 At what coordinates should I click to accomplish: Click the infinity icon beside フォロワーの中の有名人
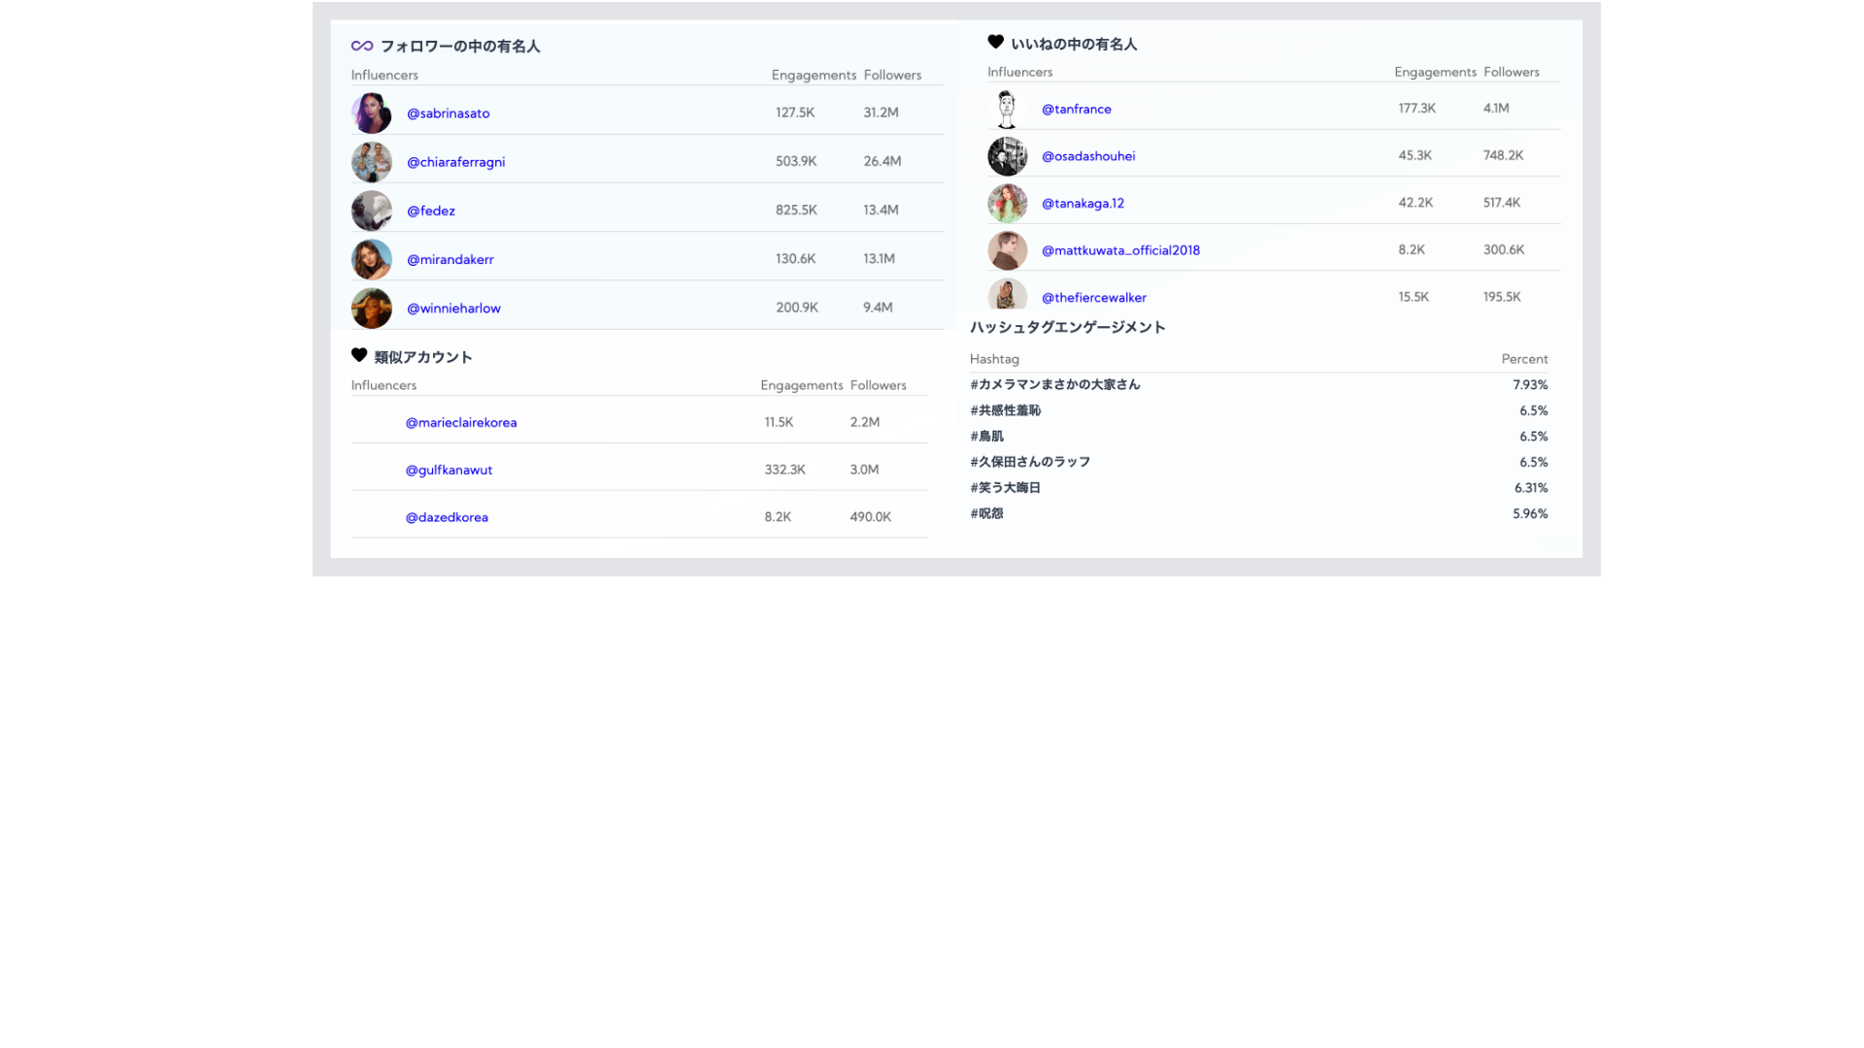click(x=362, y=46)
